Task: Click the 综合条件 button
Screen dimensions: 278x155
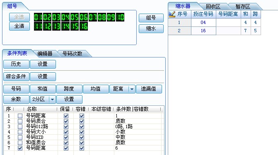Action: click(16, 76)
